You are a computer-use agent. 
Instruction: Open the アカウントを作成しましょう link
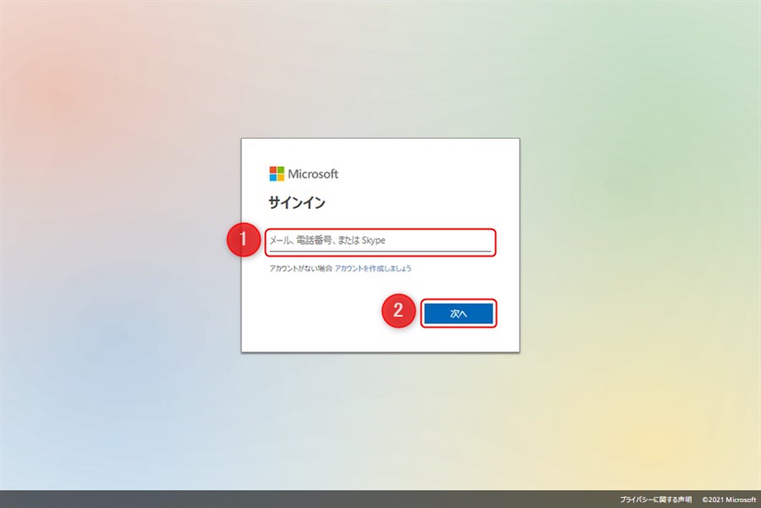pos(373,268)
